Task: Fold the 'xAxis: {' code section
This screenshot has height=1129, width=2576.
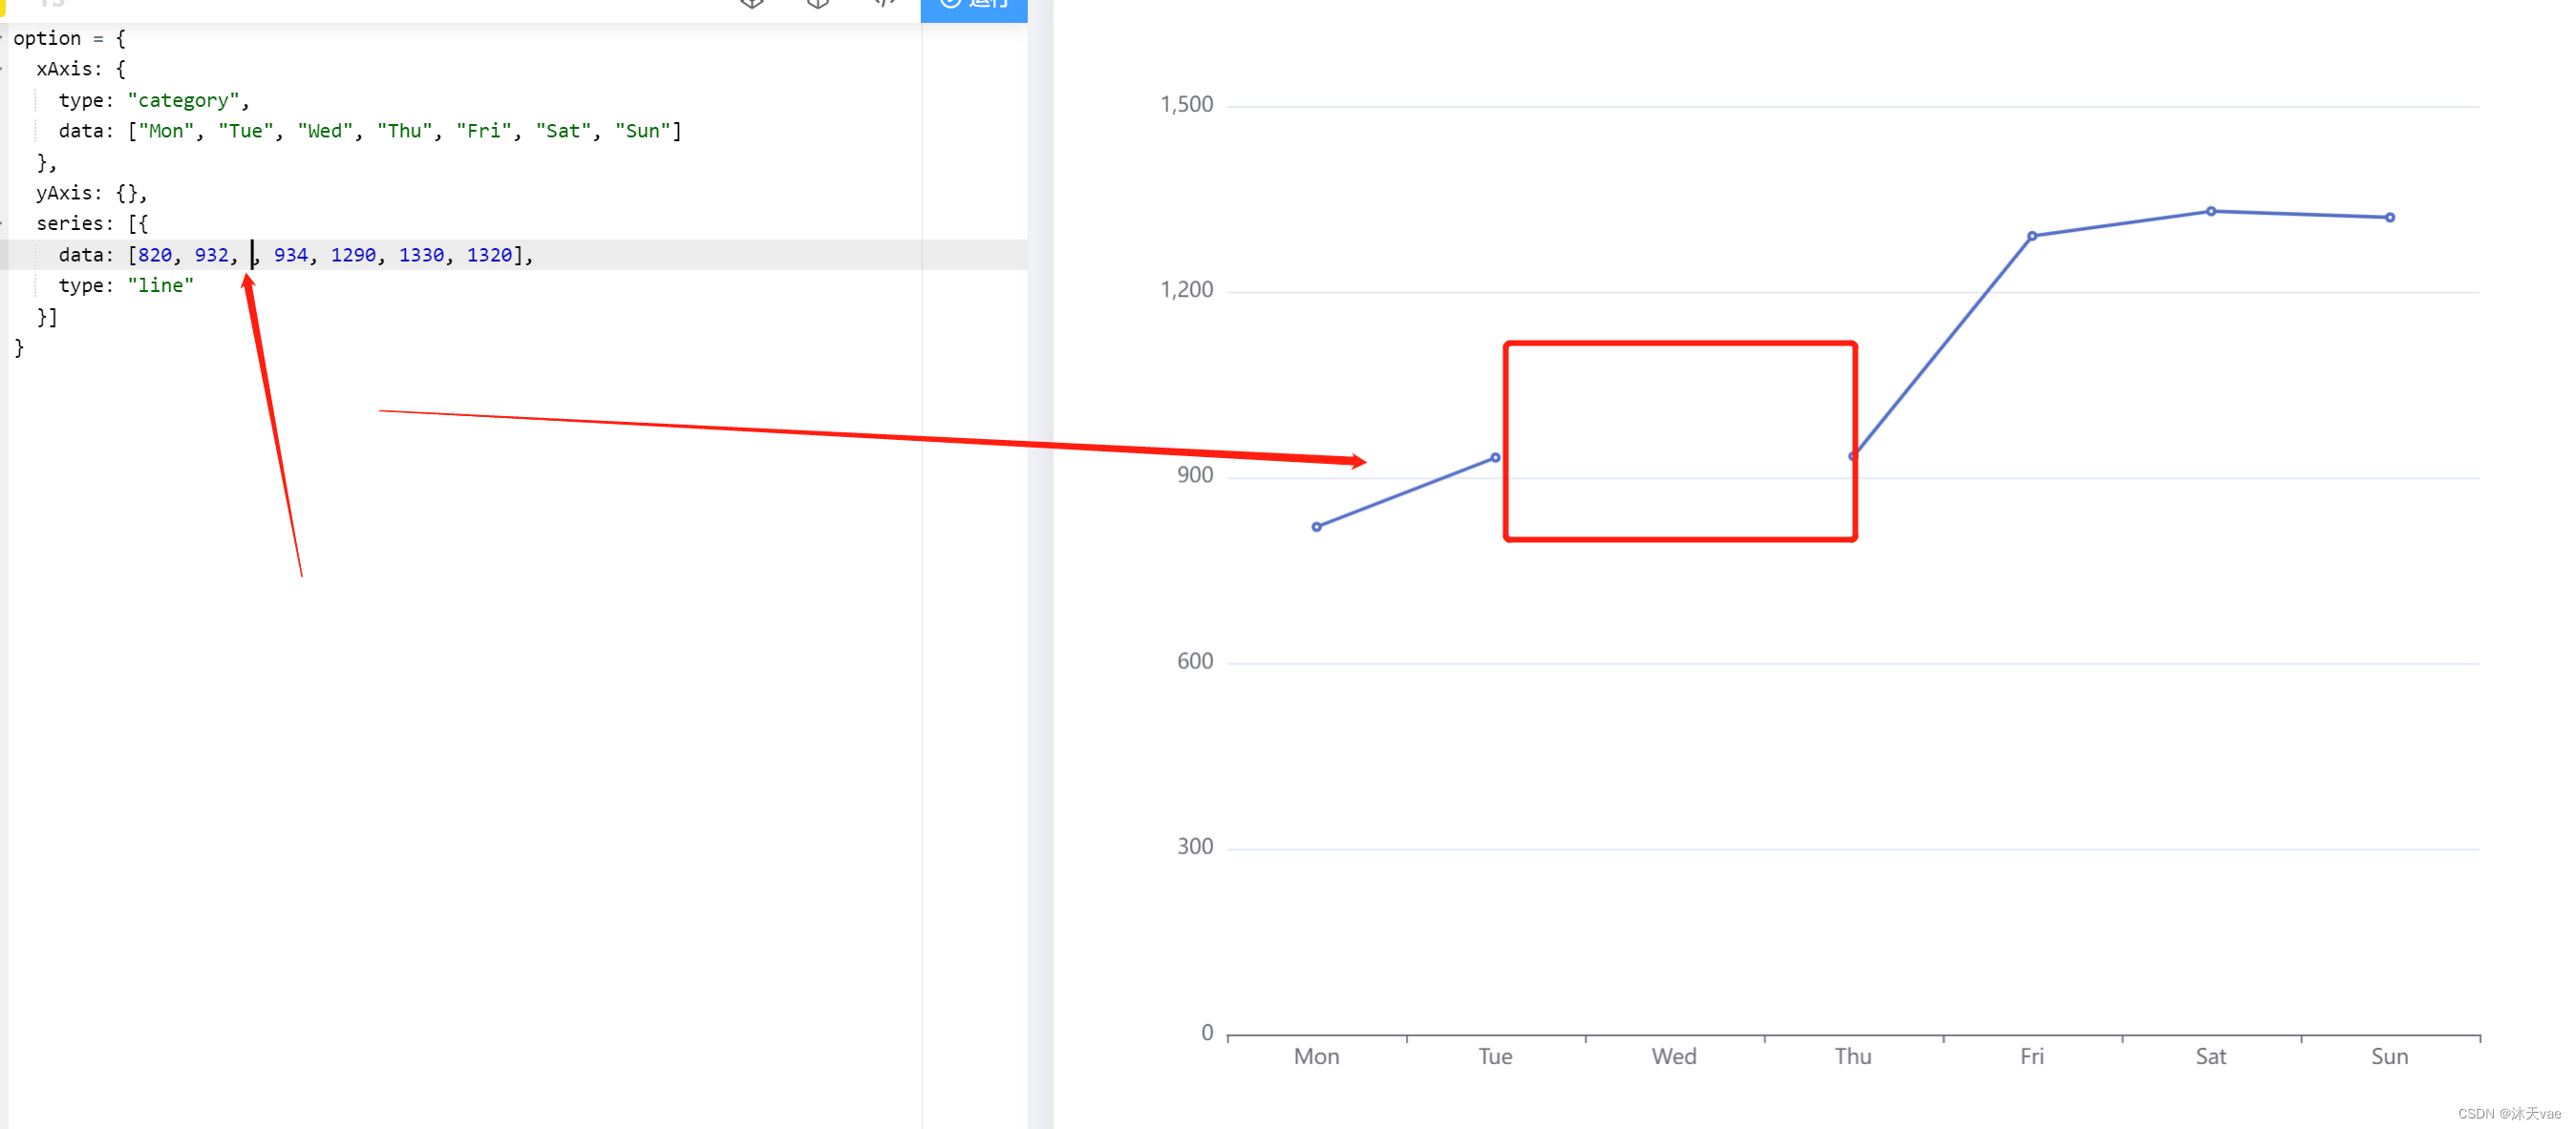Action: pyautogui.click(x=2, y=69)
